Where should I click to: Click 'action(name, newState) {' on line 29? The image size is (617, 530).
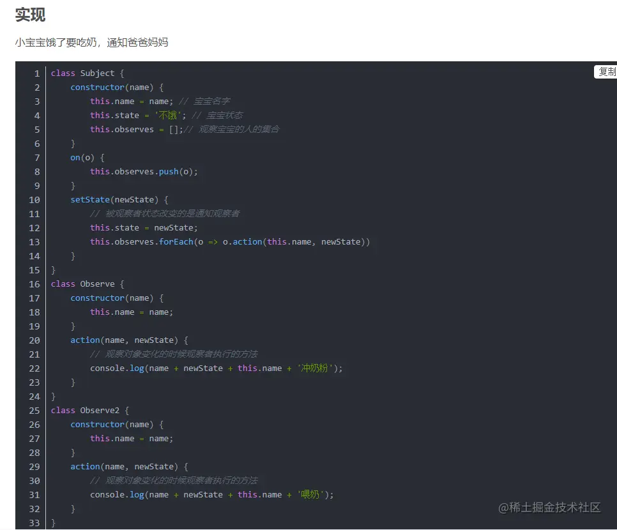click(129, 467)
